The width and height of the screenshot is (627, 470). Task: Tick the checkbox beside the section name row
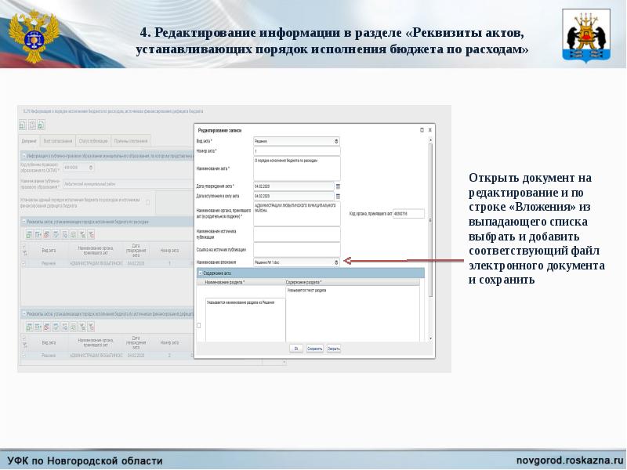coord(199,325)
